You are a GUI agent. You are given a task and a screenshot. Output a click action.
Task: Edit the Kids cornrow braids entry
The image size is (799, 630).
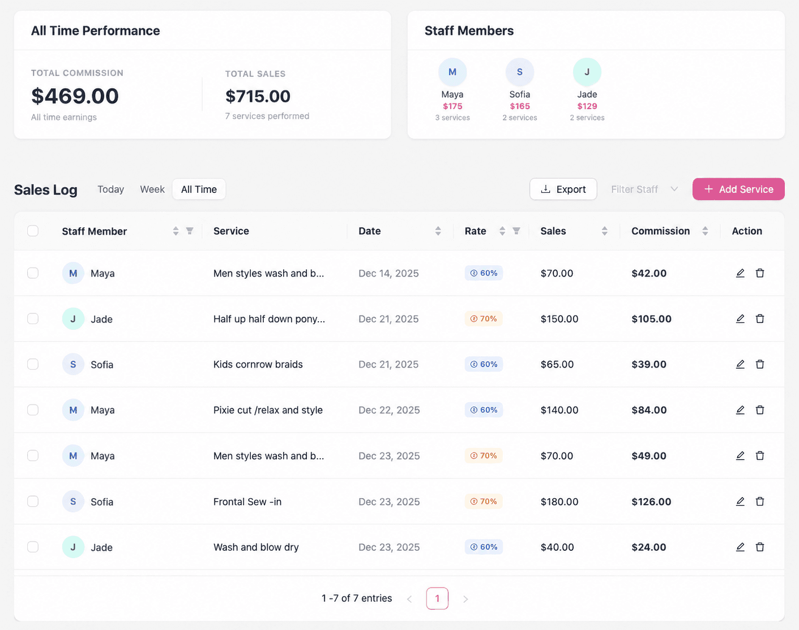coord(740,364)
